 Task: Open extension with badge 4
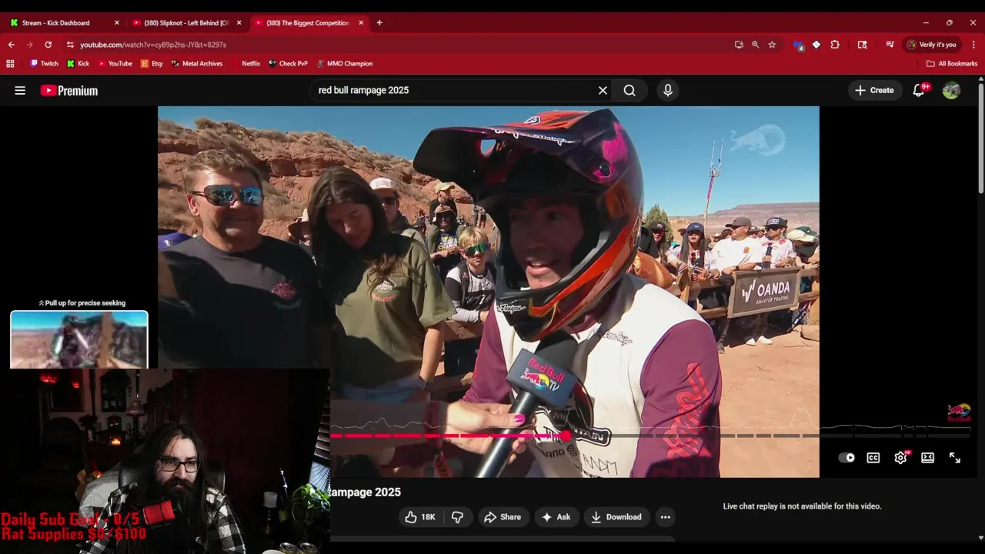point(799,45)
